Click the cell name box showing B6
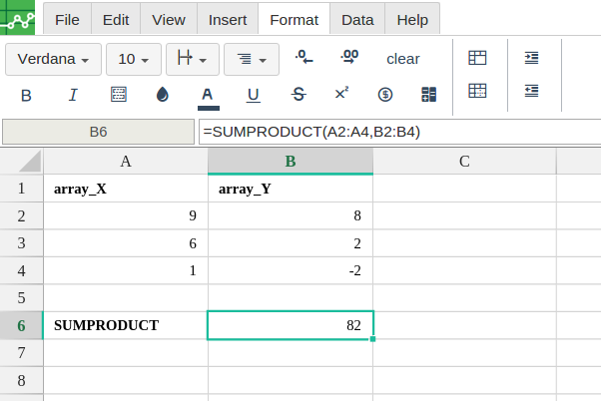Viewport: 601px width, 401px height. pyautogui.click(x=98, y=132)
